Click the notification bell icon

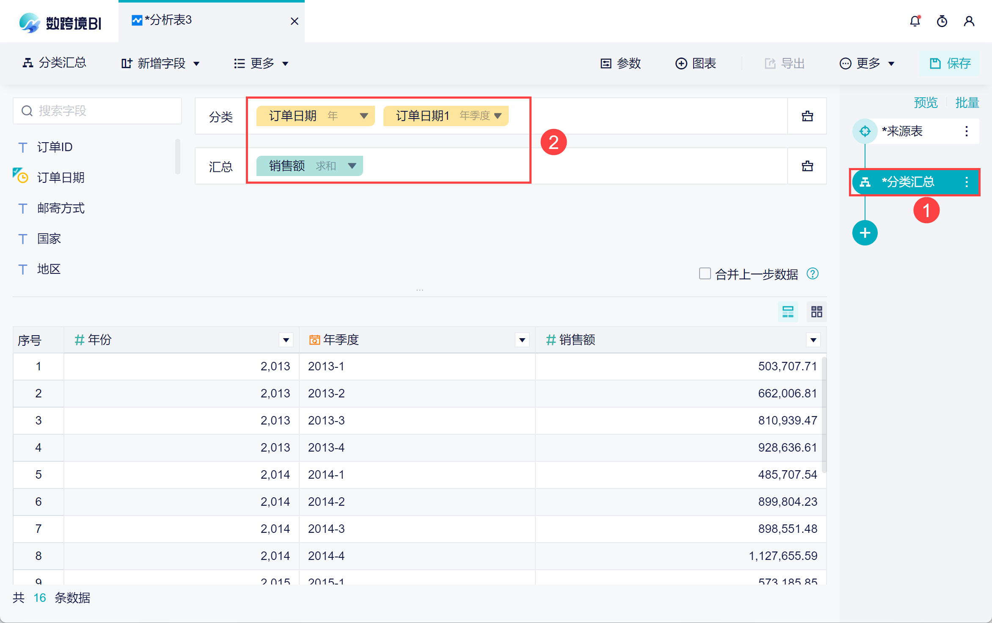(915, 21)
